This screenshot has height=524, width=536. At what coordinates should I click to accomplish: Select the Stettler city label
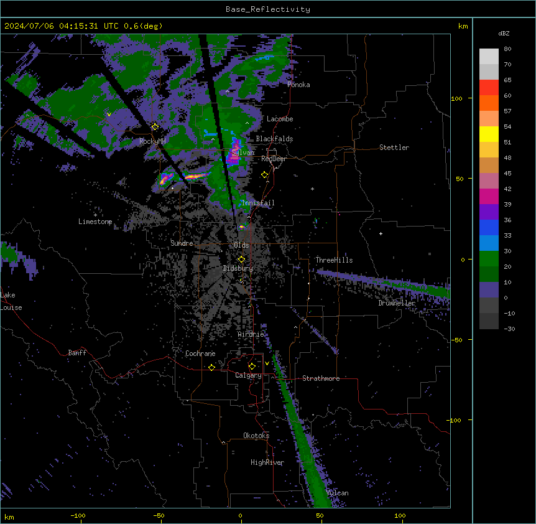tap(394, 147)
